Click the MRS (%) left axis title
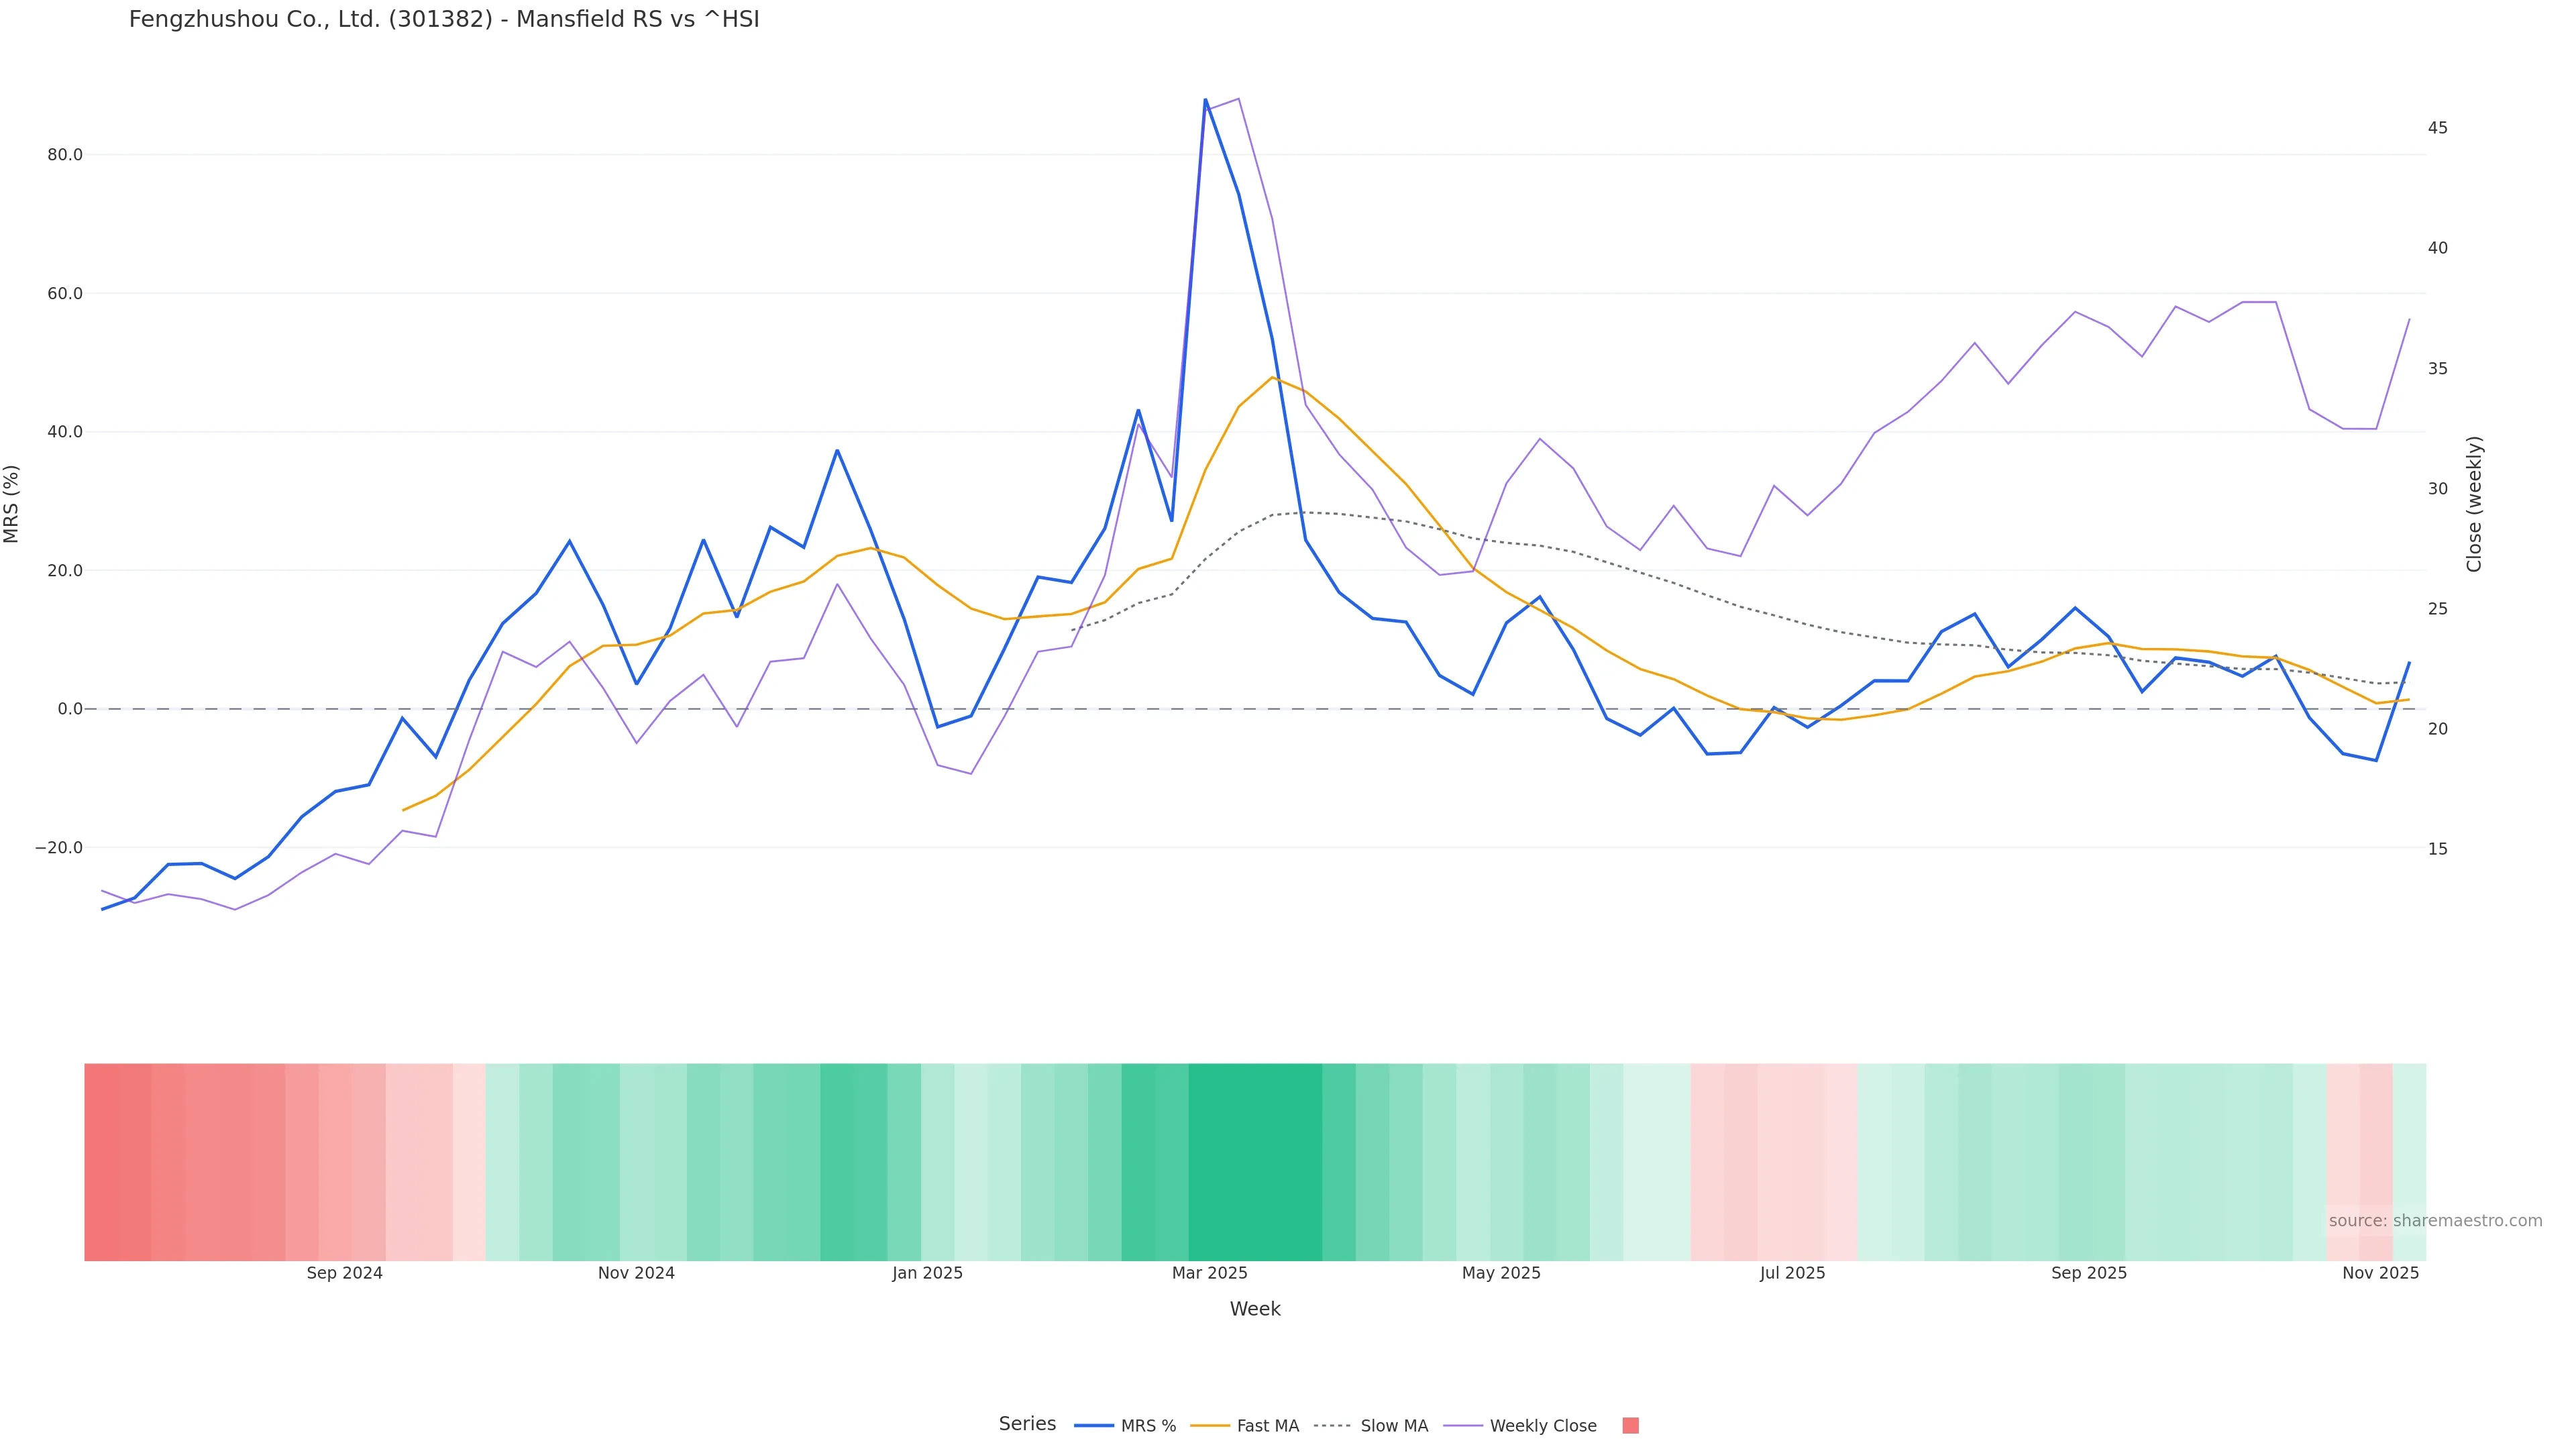Screen dimensions: 2576x1449 (x=12, y=503)
